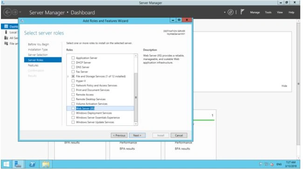Click the Server Manager back arrow
Image resolution: width=303 pixels, height=169 pixels.
(7, 13)
